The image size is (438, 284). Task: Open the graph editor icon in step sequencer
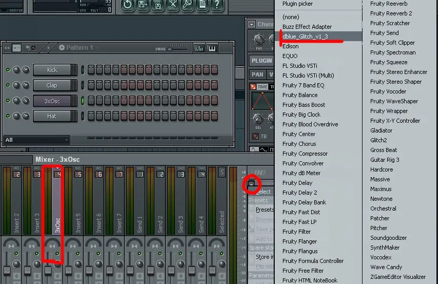(x=199, y=49)
